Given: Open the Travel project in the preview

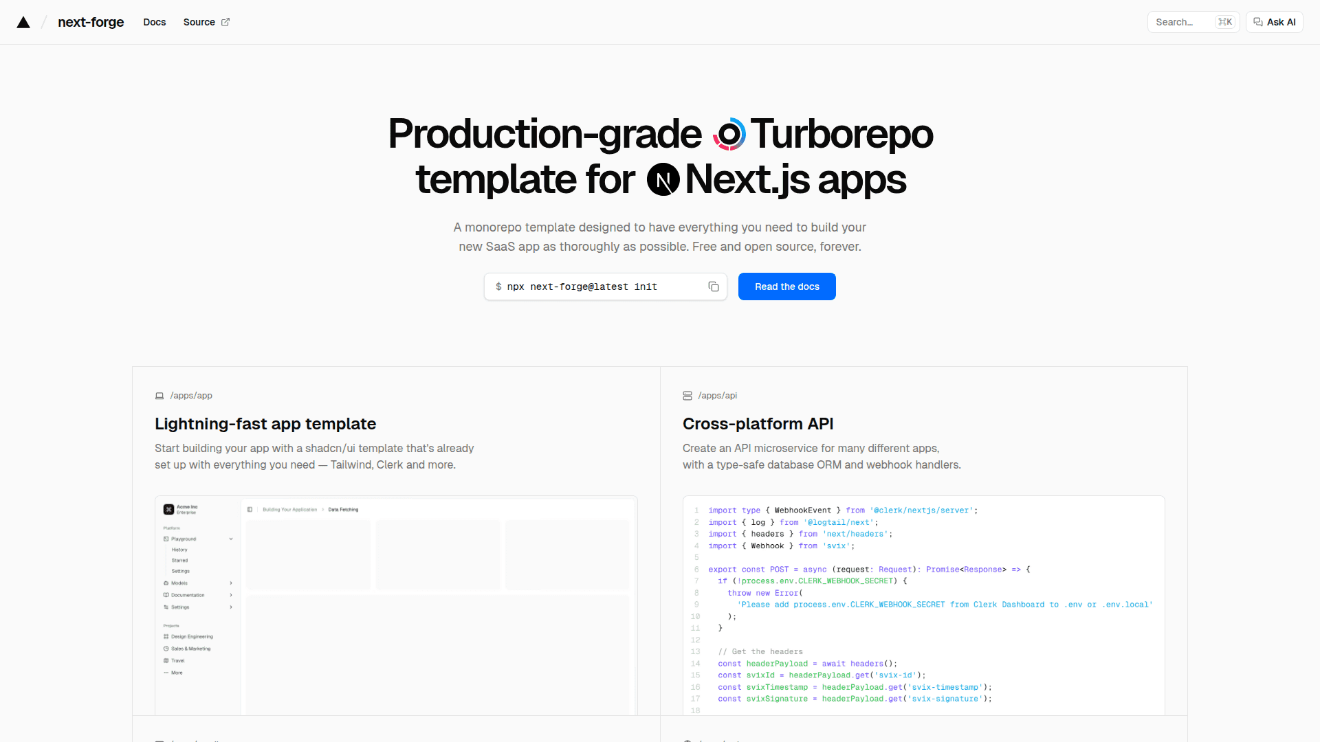Looking at the screenshot, I should pyautogui.click(x=178, y=661).
